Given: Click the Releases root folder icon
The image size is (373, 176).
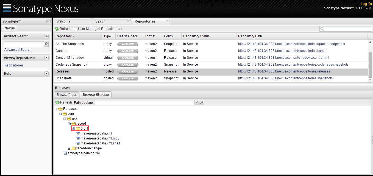Looking at the screenshot, I should click(x=60, y=109).
